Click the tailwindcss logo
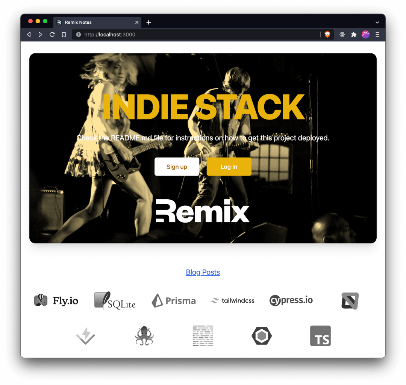The width and height of the screenshot is (406, 385). pyautogui.click(x=232, y=300)
